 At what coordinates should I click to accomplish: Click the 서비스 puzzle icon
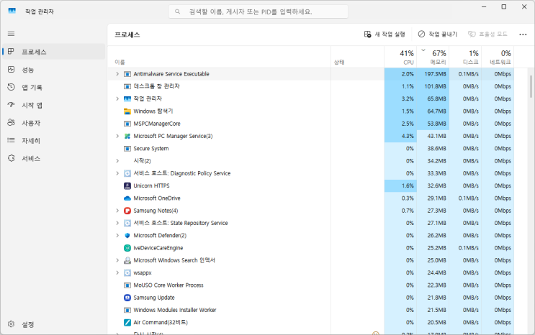click(x=11, y=158)
